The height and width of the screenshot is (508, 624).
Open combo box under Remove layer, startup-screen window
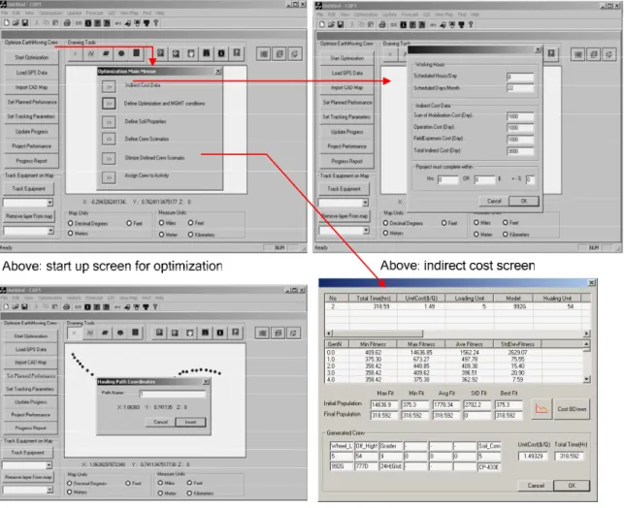pyautogui.click(x=50, y=231)
